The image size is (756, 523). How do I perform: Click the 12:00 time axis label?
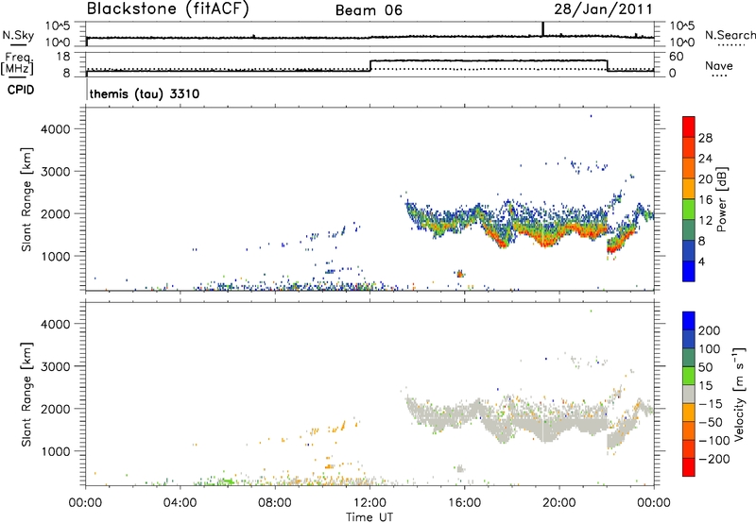(x=369, y=503)
